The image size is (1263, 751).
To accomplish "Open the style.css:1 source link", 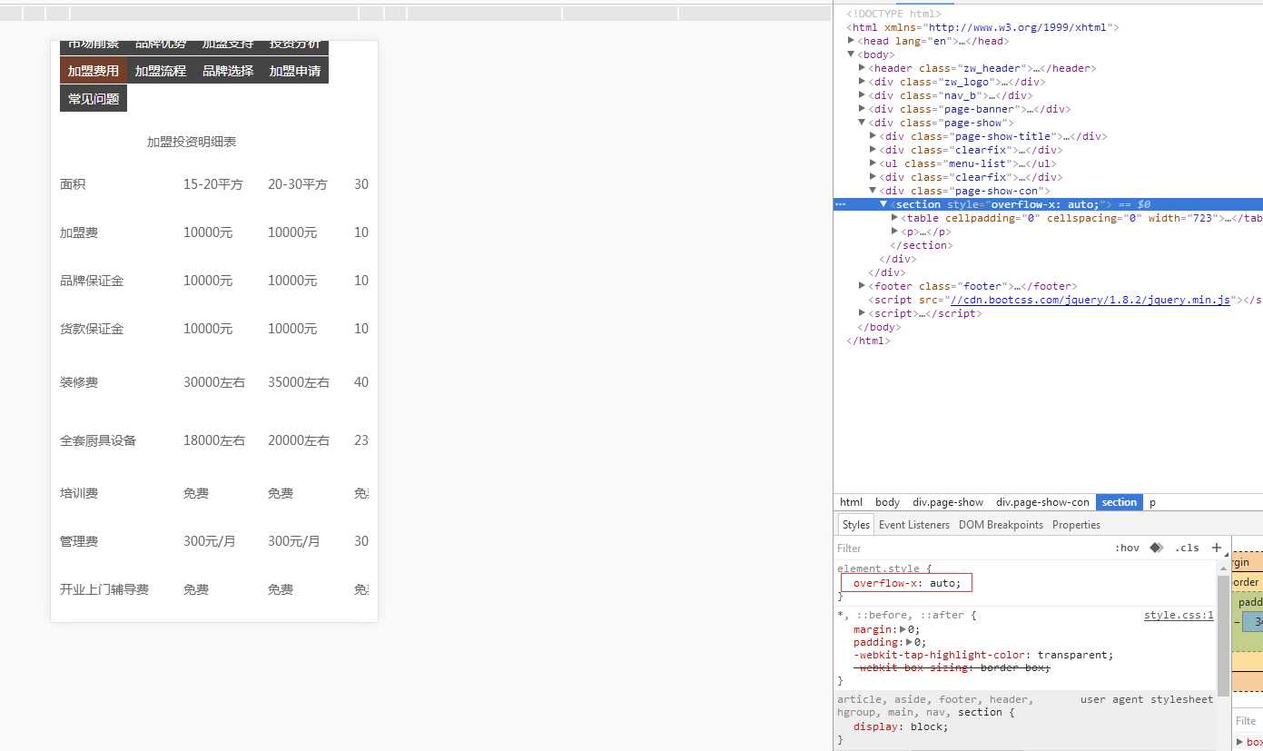I will click(x=1179, y=615).
